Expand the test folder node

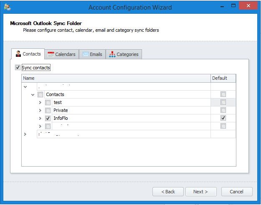(40, 102)
